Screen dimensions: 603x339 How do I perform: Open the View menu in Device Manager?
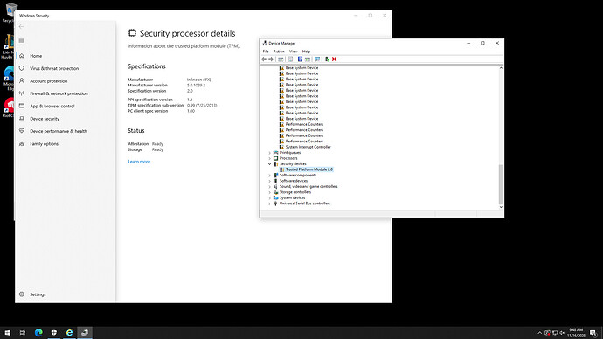(x=293, y=52)
